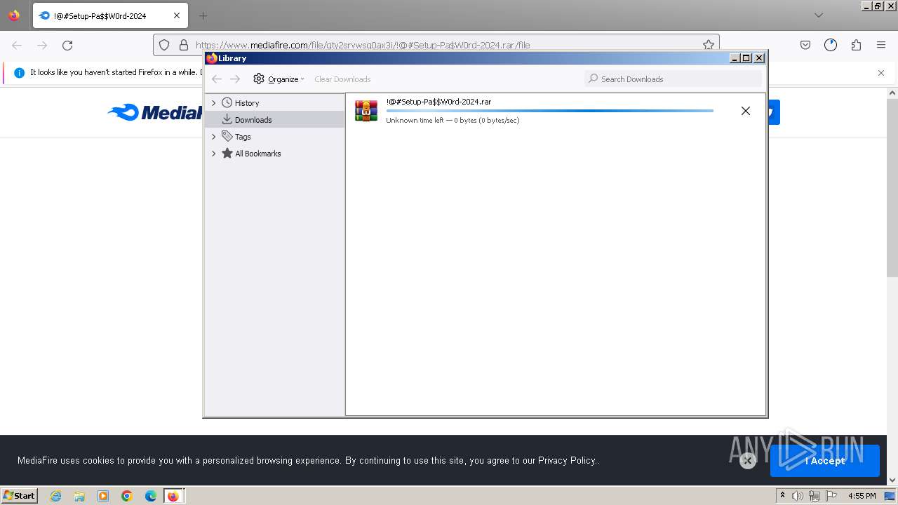Viewport: 898px width, 505px height.
Task: Click the MediaFire URL address field
Action: 436,45
